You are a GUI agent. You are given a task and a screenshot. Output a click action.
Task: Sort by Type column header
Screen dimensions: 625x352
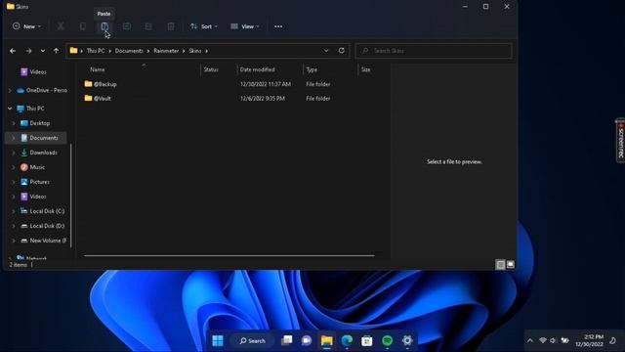(312, 69)
